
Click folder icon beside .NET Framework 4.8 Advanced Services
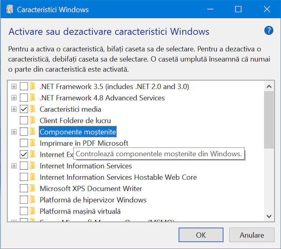pyautogui.click(x=33, y=98)
